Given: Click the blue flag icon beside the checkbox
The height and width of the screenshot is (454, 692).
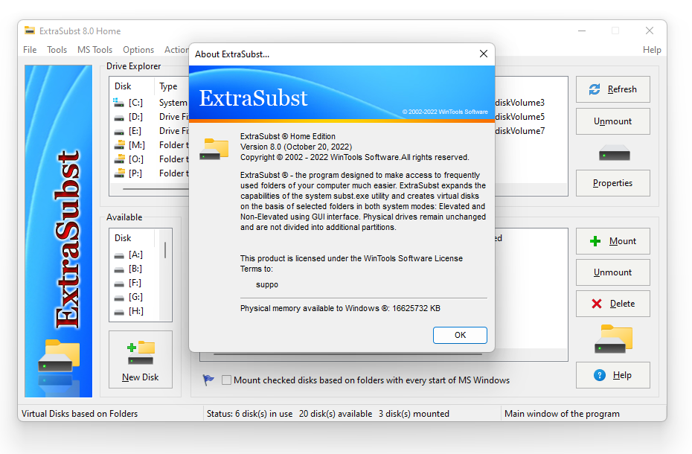Looking at the screenshot, I should tap(208, 380).
